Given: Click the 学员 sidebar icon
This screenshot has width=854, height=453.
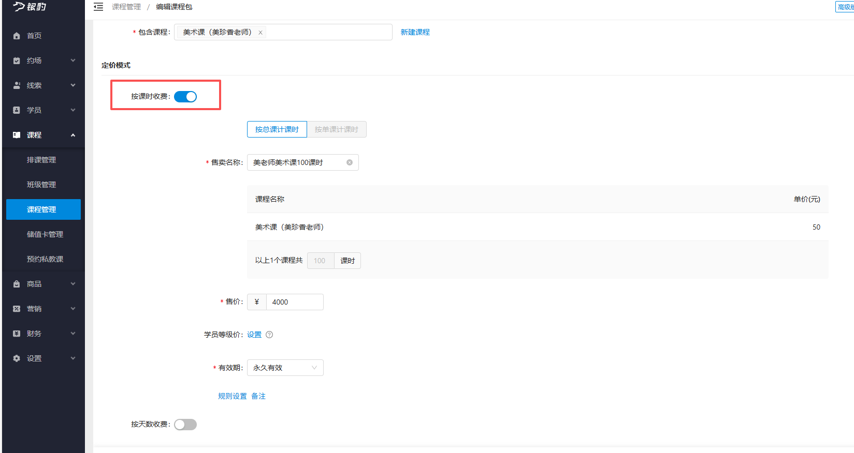Looking at the screenshot, I should [17, 110].
